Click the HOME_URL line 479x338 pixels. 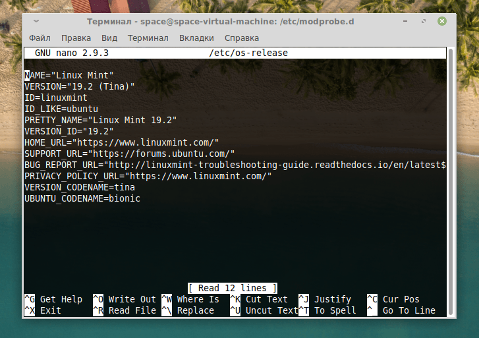pyautogui.click(x=122, y=143)
